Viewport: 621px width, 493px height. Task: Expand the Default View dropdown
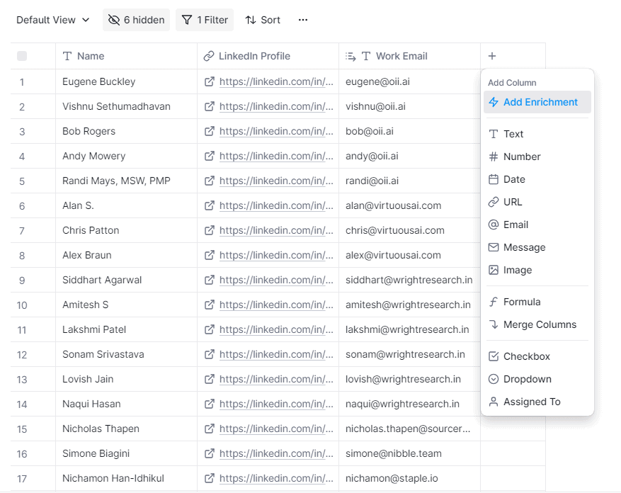[x=53, y=20]
